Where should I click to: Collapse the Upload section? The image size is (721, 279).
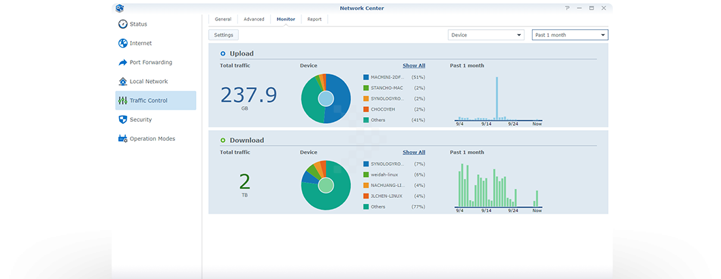(x=222, y=53)
